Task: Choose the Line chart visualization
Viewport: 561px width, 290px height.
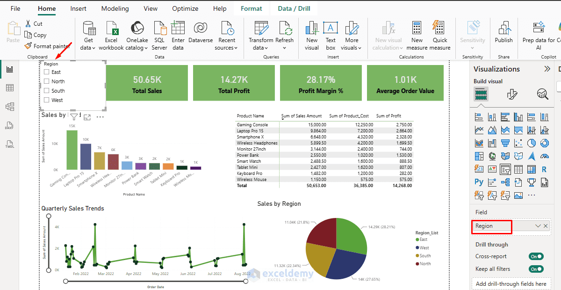Action: pos(479,130)
